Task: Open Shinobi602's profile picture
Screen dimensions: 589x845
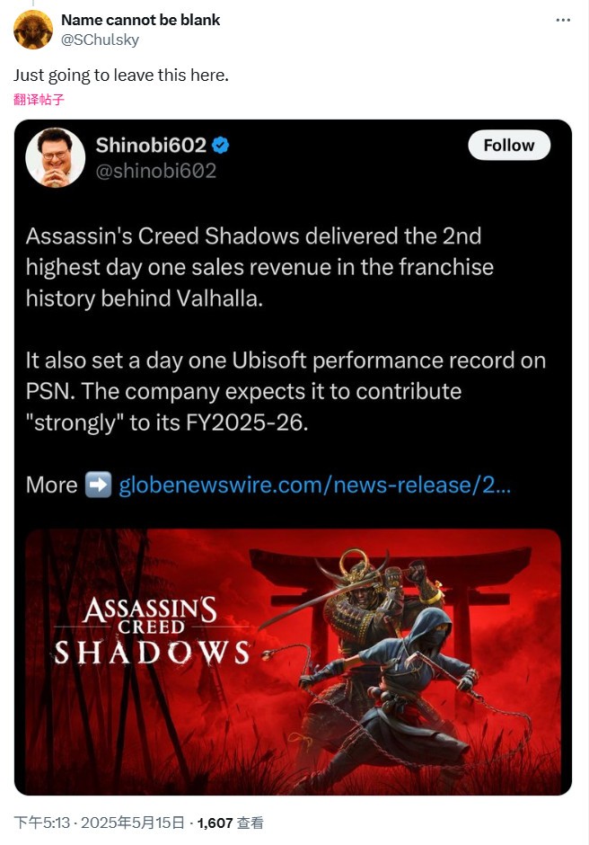Action: point(55,157)
